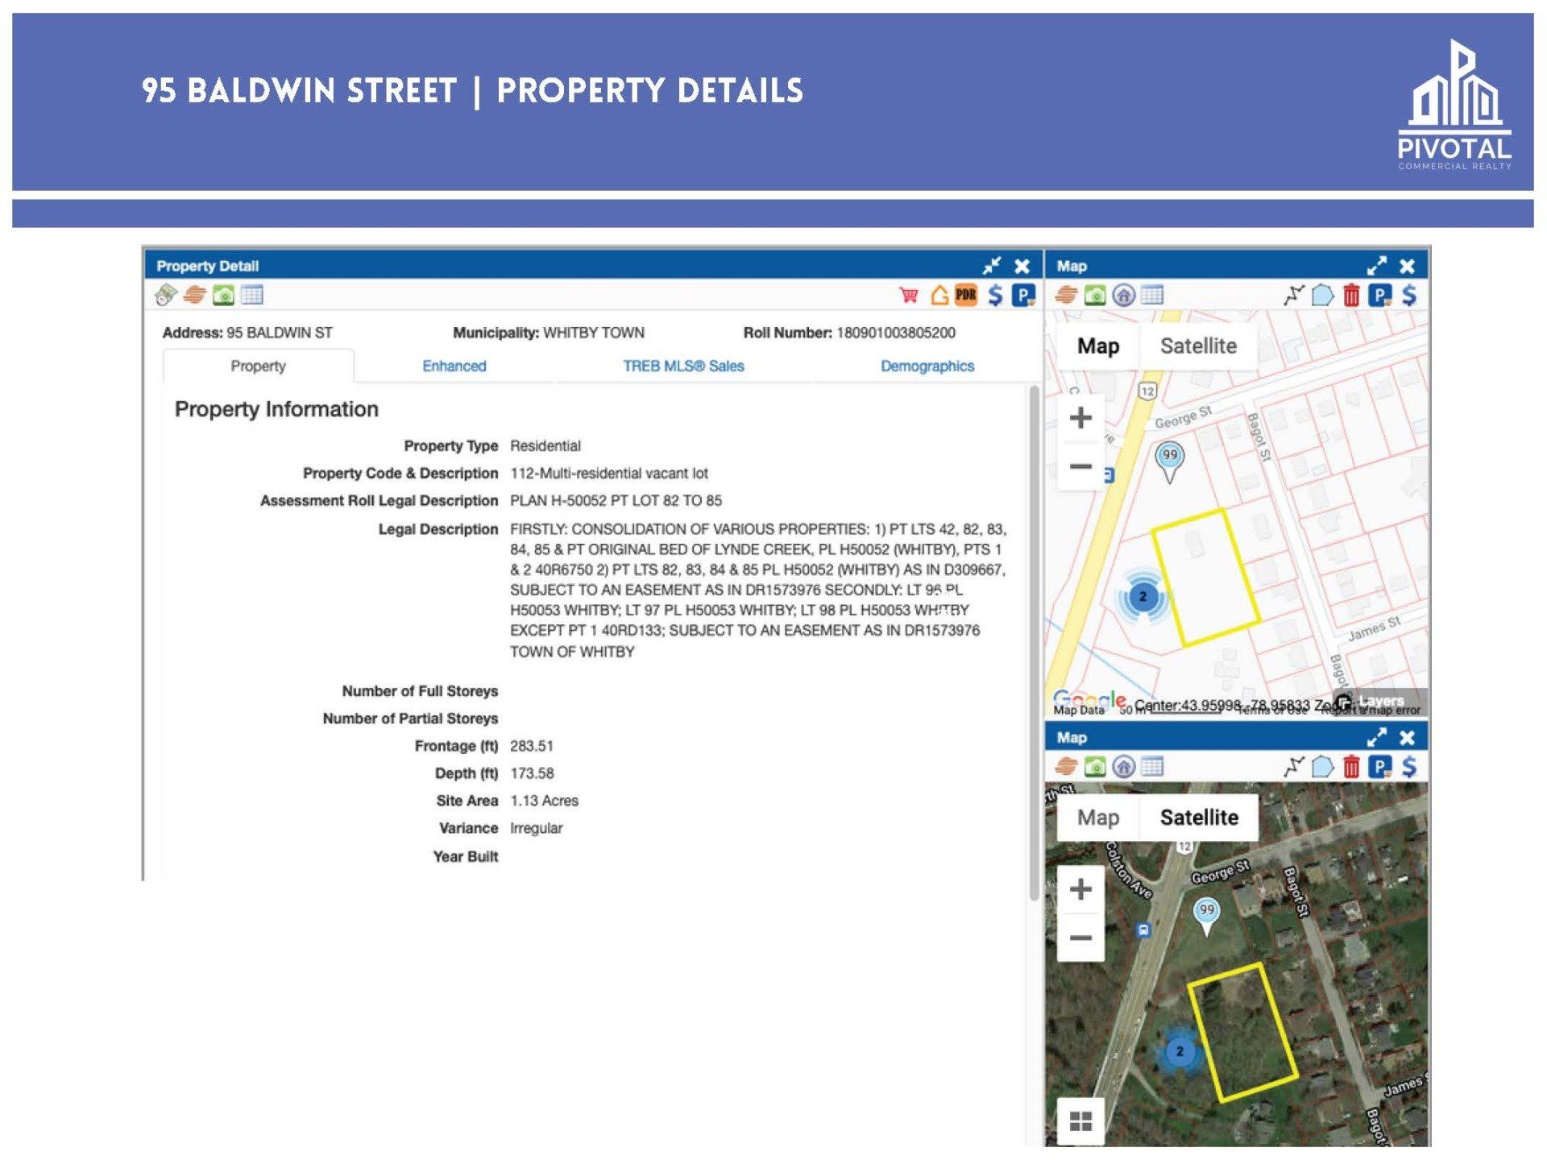Click the table grid icon in upper Map toolbar

pyautogui.click(x=1153, y=296)
